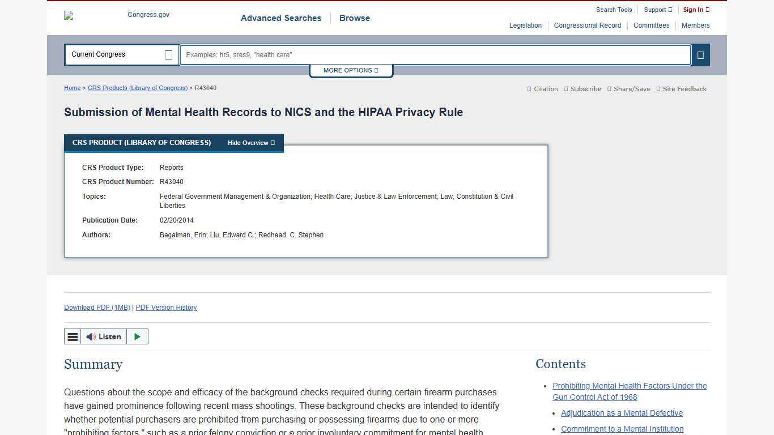This screenshot has height=435, width=774.
Task: Open the Congressional Record section
Action: coord(587,25)
